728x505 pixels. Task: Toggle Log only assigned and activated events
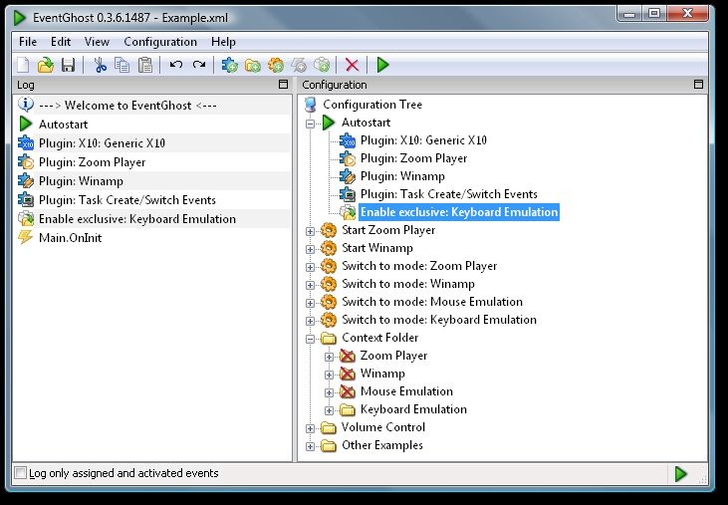click(x=21, y=473)
